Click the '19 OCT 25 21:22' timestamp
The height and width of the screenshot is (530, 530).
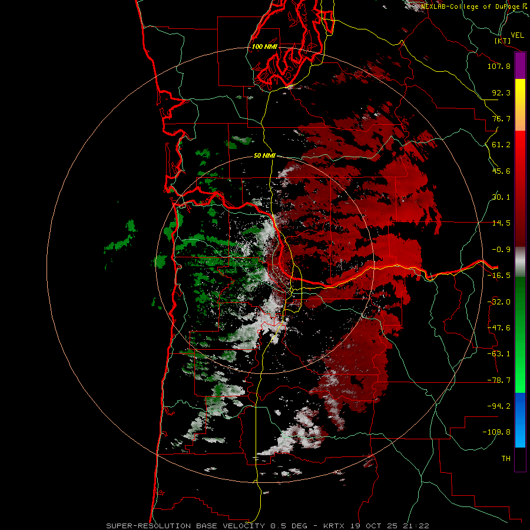pyautogui.click(x=389, y=526)
